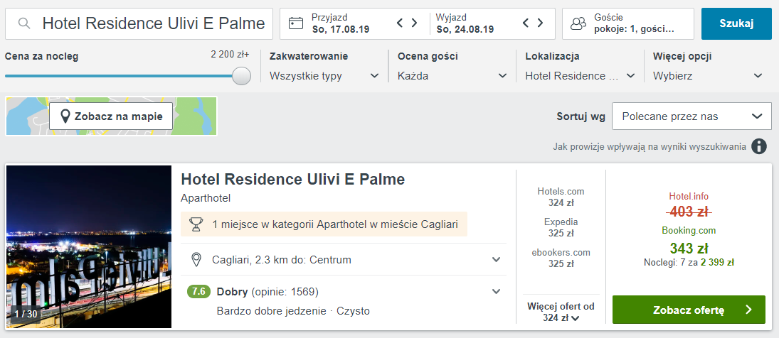Click the search magnifier icon
The image size is (779, 338).
tap(24, 23)
